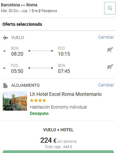Click Cambiar link for the accommodation
Image resolution: width=116 pixels, height=153 pixels.
click(106, 85)
